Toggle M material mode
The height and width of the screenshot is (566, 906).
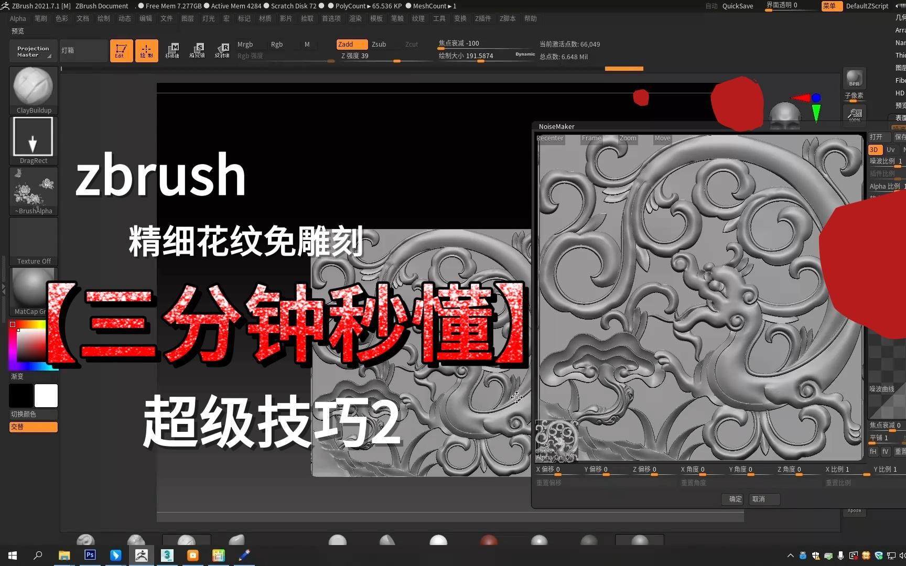(307, 45)
